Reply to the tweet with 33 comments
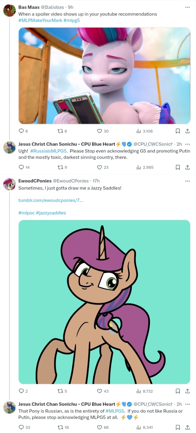This screenshot has width=196, height=433. click(x=21, y=427)
